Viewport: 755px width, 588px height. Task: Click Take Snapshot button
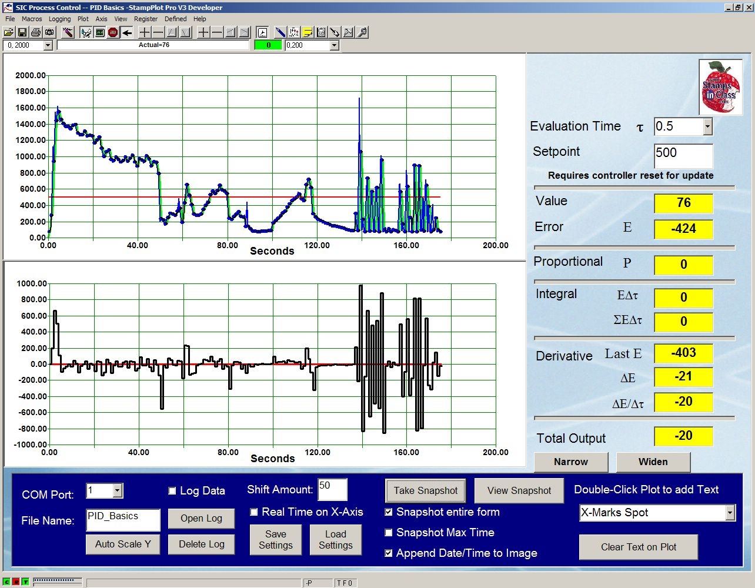coord(426,490)
